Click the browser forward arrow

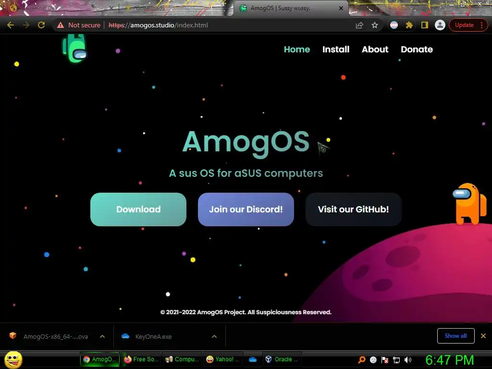tap(26, 25)
